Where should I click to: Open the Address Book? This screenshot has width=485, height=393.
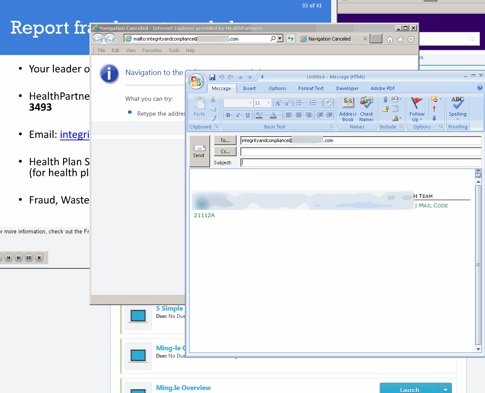coord(348,109)
